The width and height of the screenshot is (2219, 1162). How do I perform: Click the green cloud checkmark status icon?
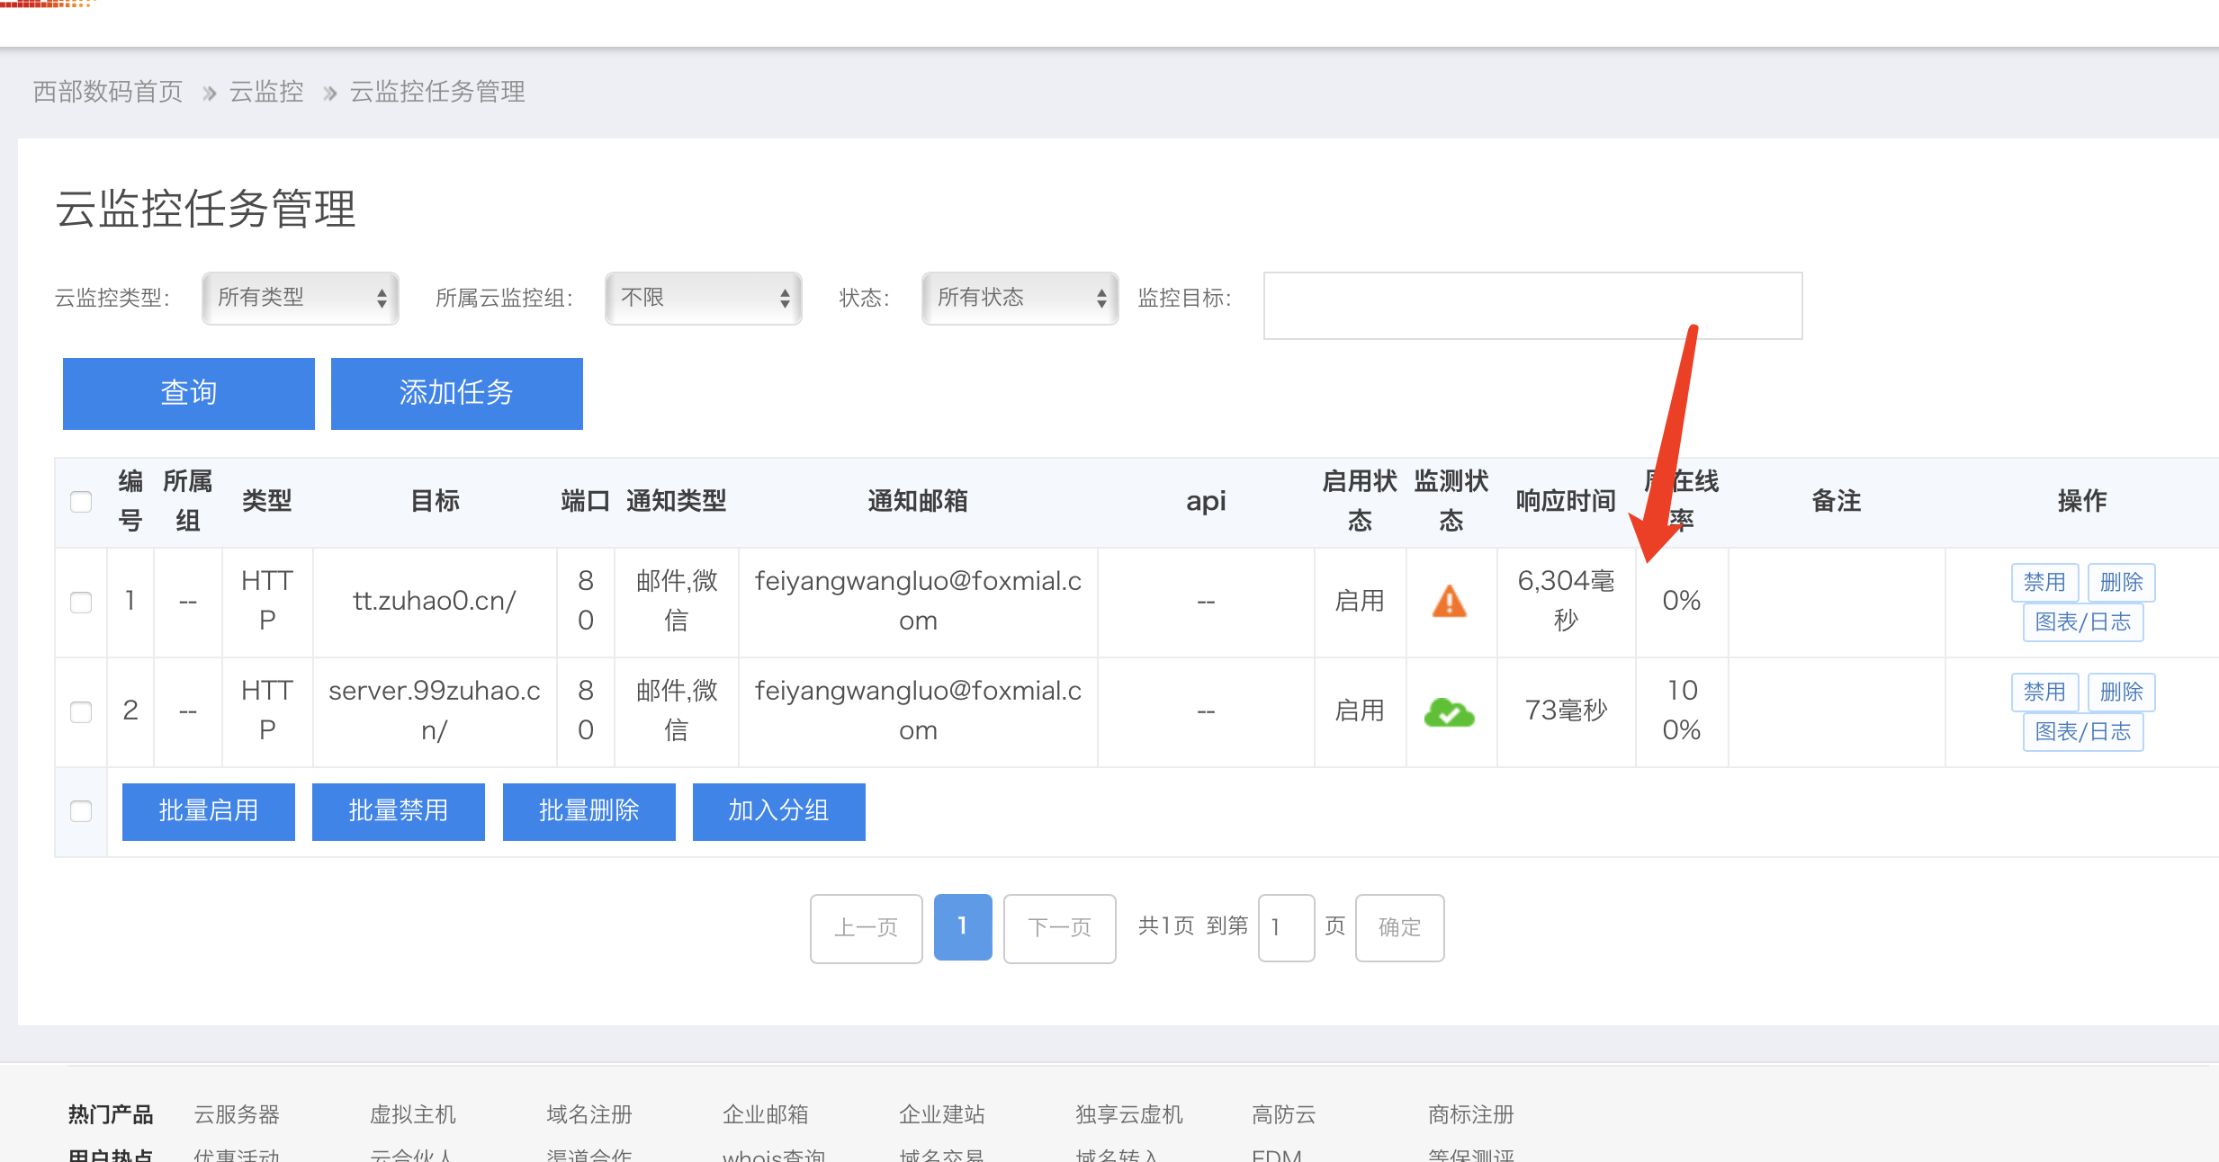(1449, 711)
